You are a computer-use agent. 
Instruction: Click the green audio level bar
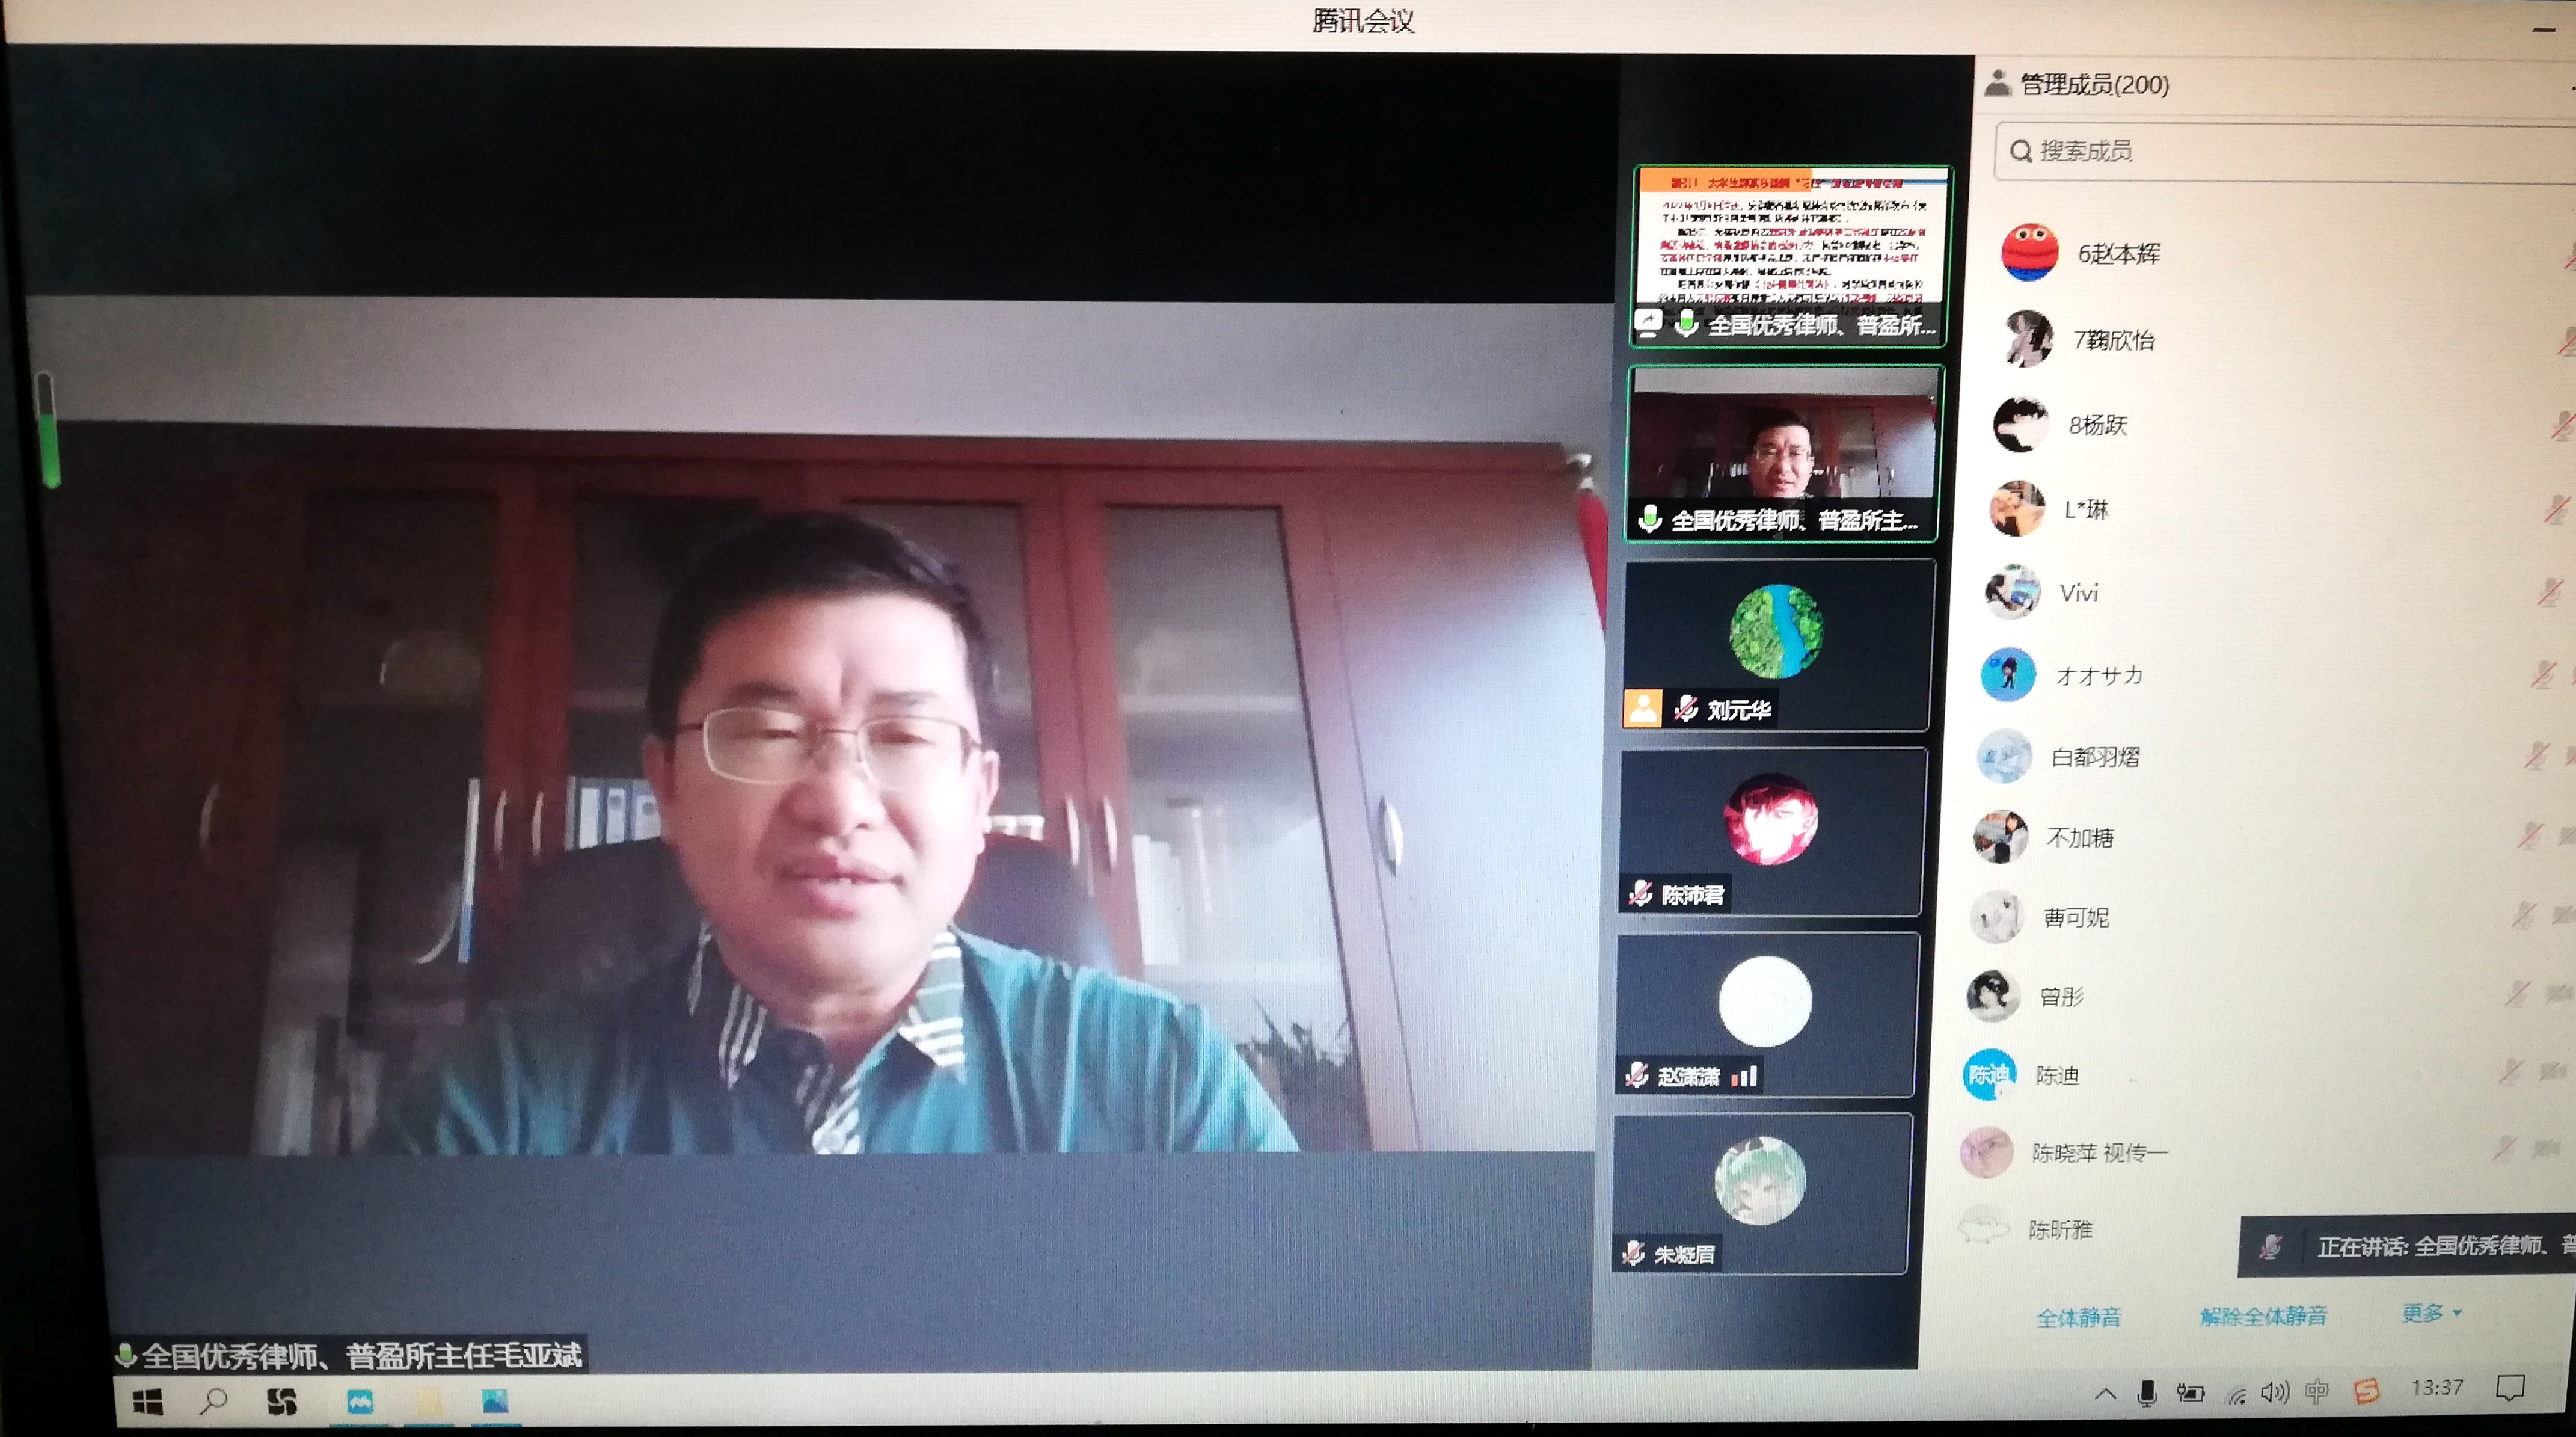48,429
